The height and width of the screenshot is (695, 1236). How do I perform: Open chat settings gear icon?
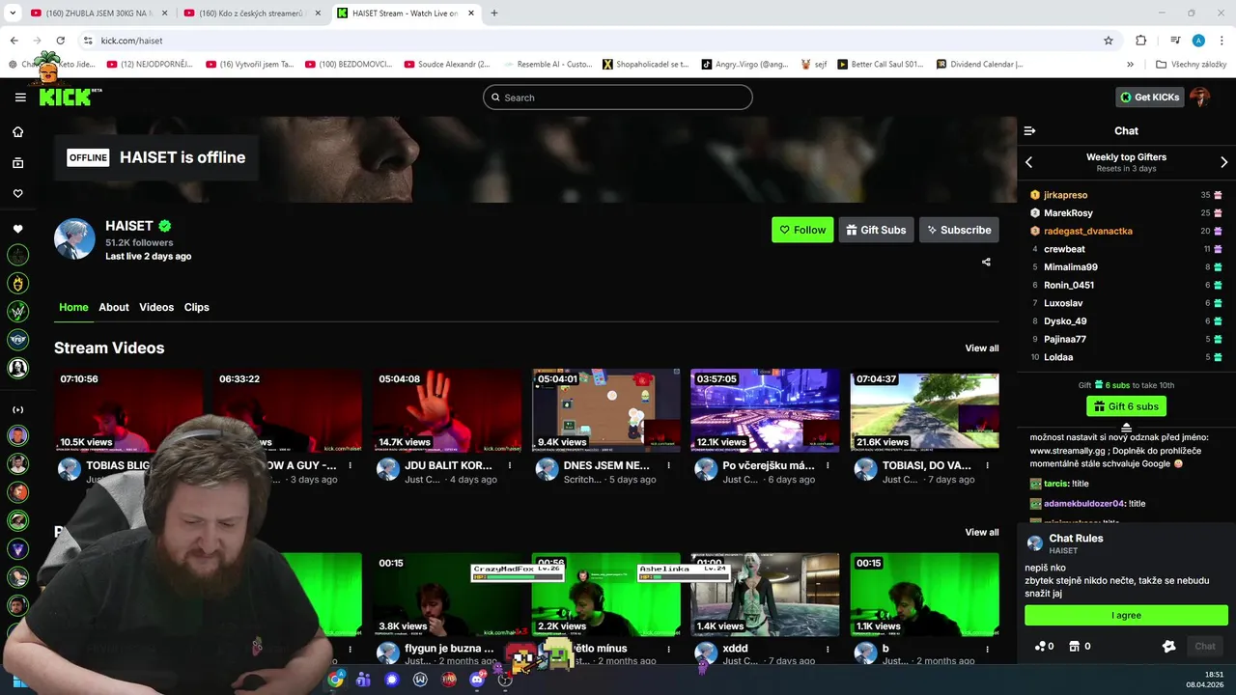point(1168,647)
